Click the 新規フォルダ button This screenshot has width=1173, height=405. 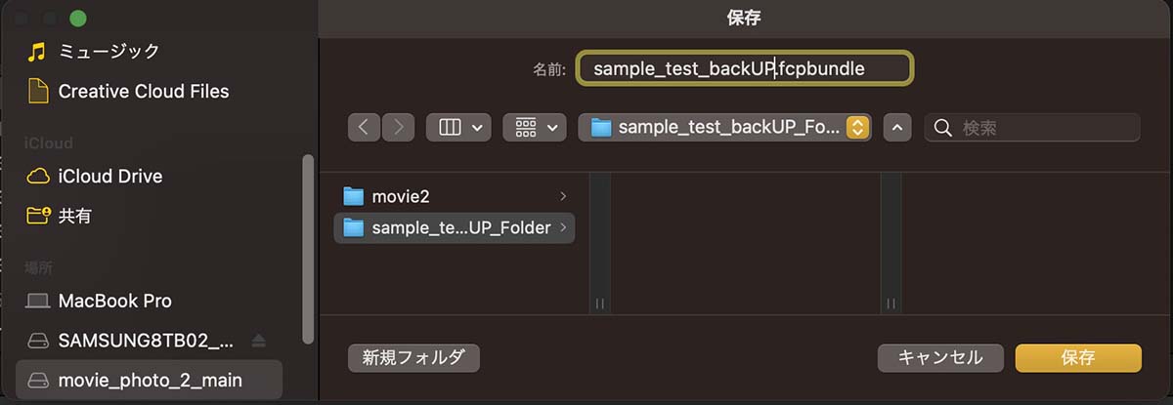pyautogui.click(x=414, y=358)
